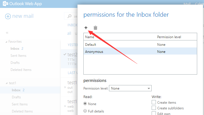Open Sent Items under Favorites
Screen dimensions: 204x115
(x=18, y=56)
